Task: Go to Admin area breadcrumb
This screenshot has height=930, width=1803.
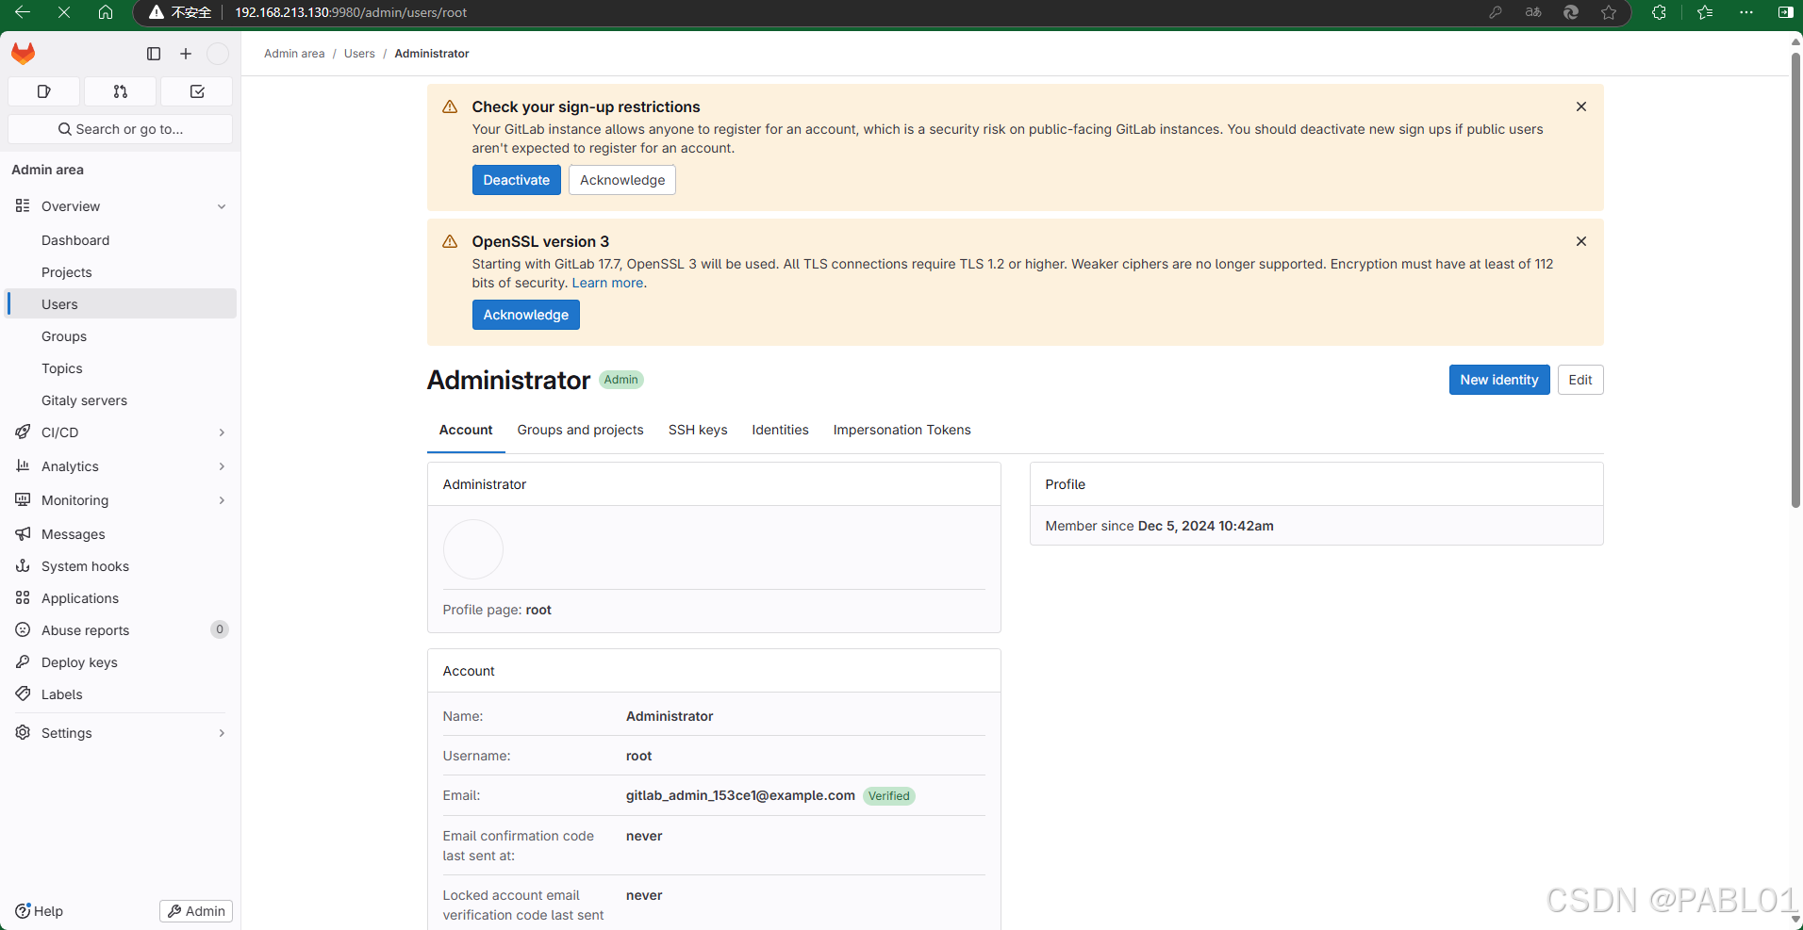Action: click(294, 54)
